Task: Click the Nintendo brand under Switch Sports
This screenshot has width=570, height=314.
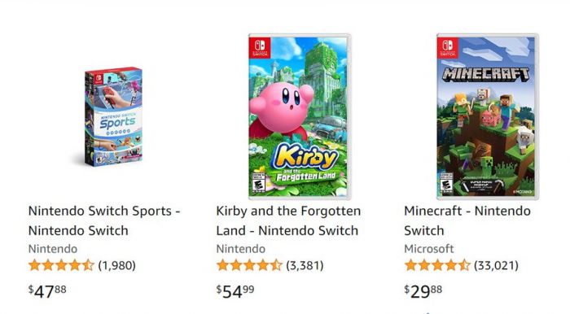Action: [x=53, y=249]
